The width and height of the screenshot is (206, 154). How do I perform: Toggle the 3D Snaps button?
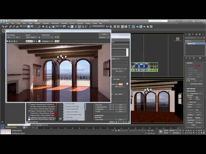[76, 27]
